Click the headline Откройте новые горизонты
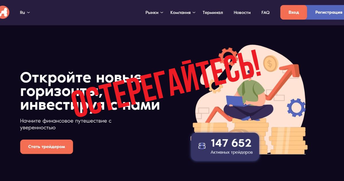Viewport: 344px width, 181px height. pos(81,84)
